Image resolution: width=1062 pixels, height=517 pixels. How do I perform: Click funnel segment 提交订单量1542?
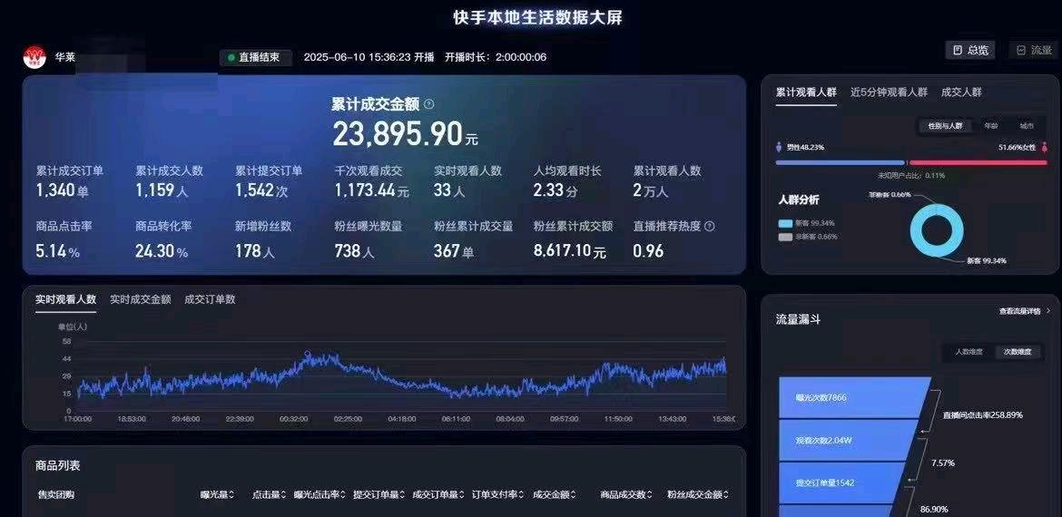tap(841, 483)
